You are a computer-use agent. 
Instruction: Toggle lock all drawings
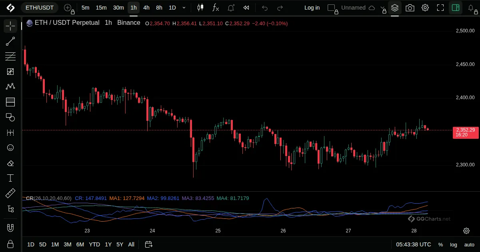(x=10, y=244)
